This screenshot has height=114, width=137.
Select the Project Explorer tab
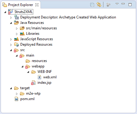tap(21, 5)
